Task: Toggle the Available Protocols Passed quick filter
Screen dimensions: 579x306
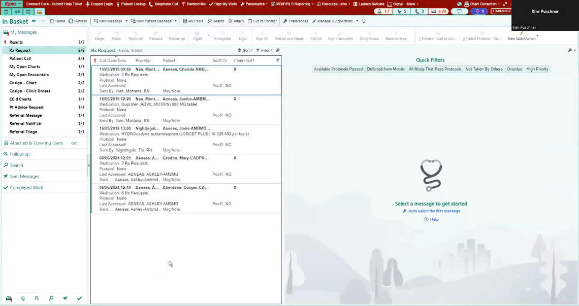Action: point(338,69)
